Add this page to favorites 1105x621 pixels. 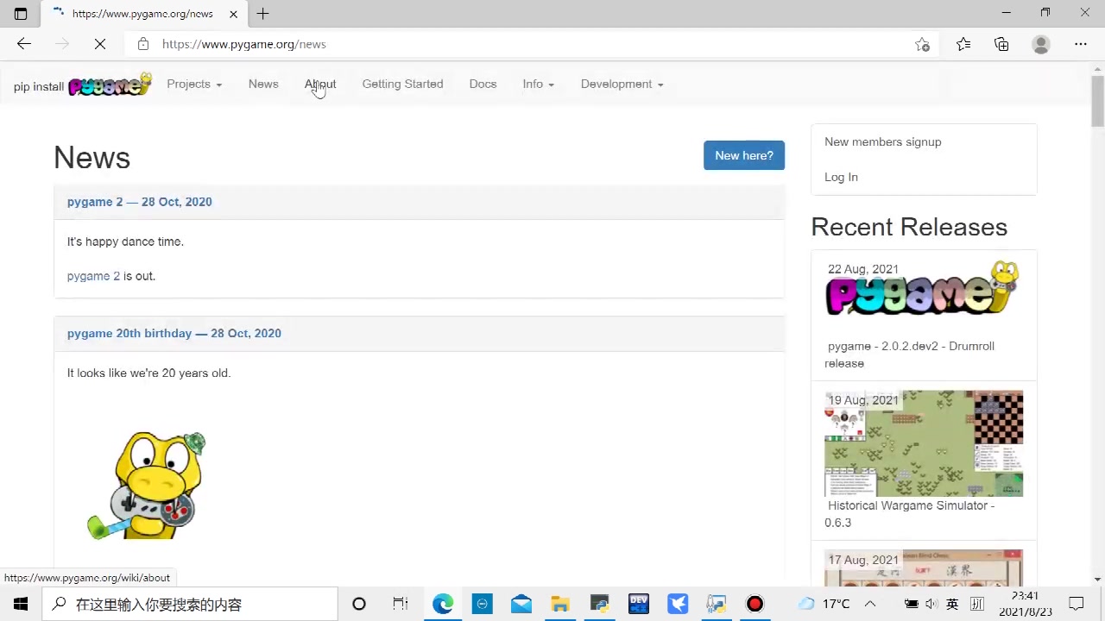922,44
